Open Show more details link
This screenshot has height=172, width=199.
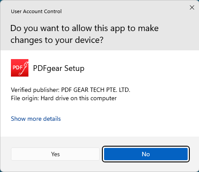pyautogui.click(x=36, y=119)
